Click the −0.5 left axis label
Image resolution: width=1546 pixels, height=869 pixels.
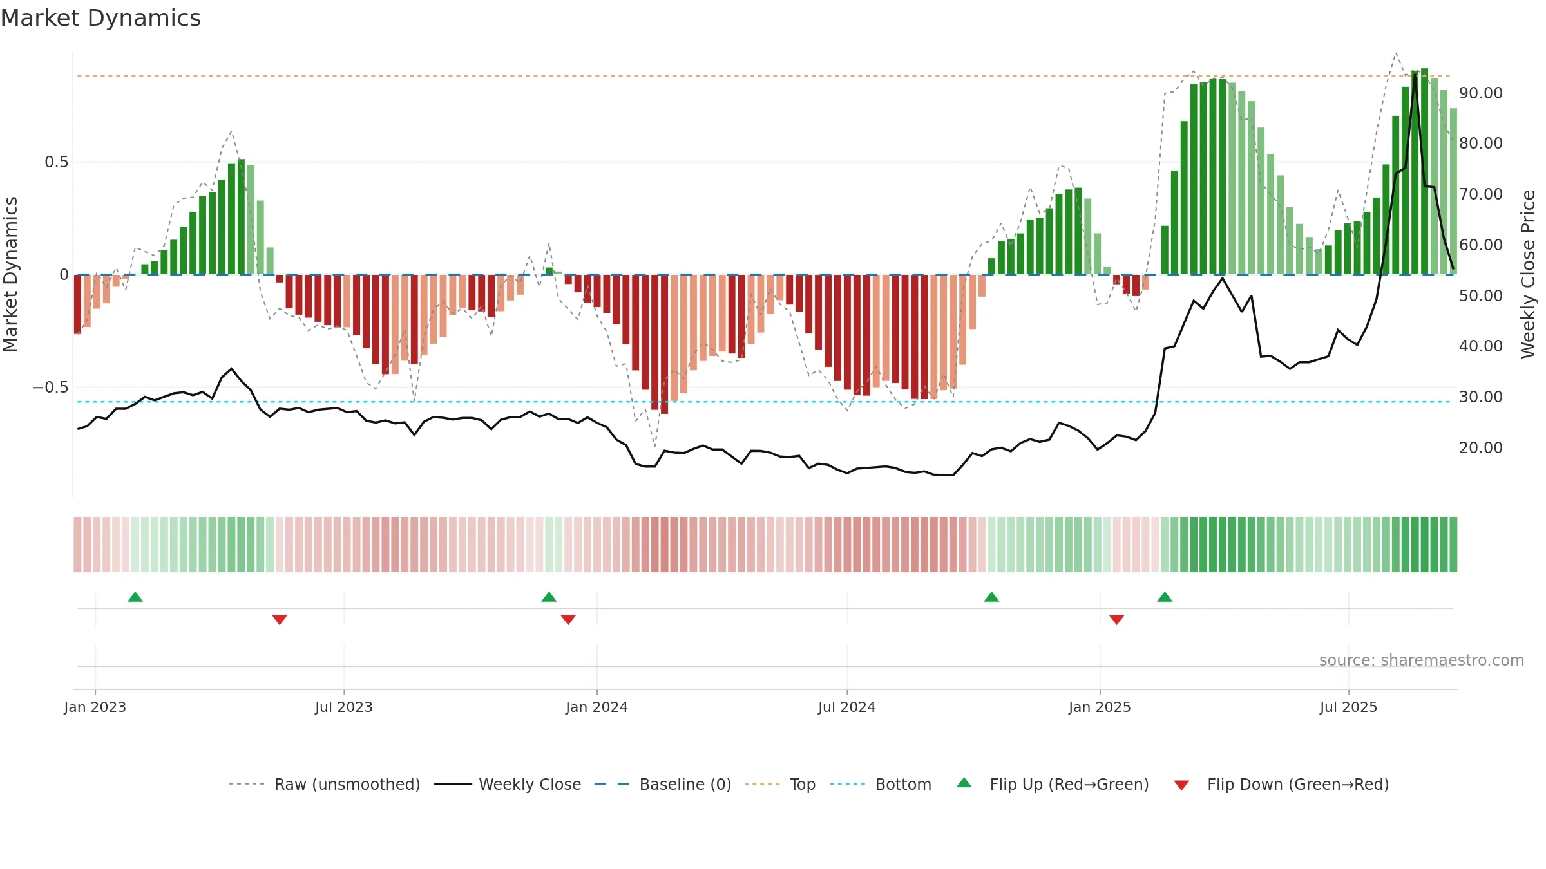[x=50, y=387]
